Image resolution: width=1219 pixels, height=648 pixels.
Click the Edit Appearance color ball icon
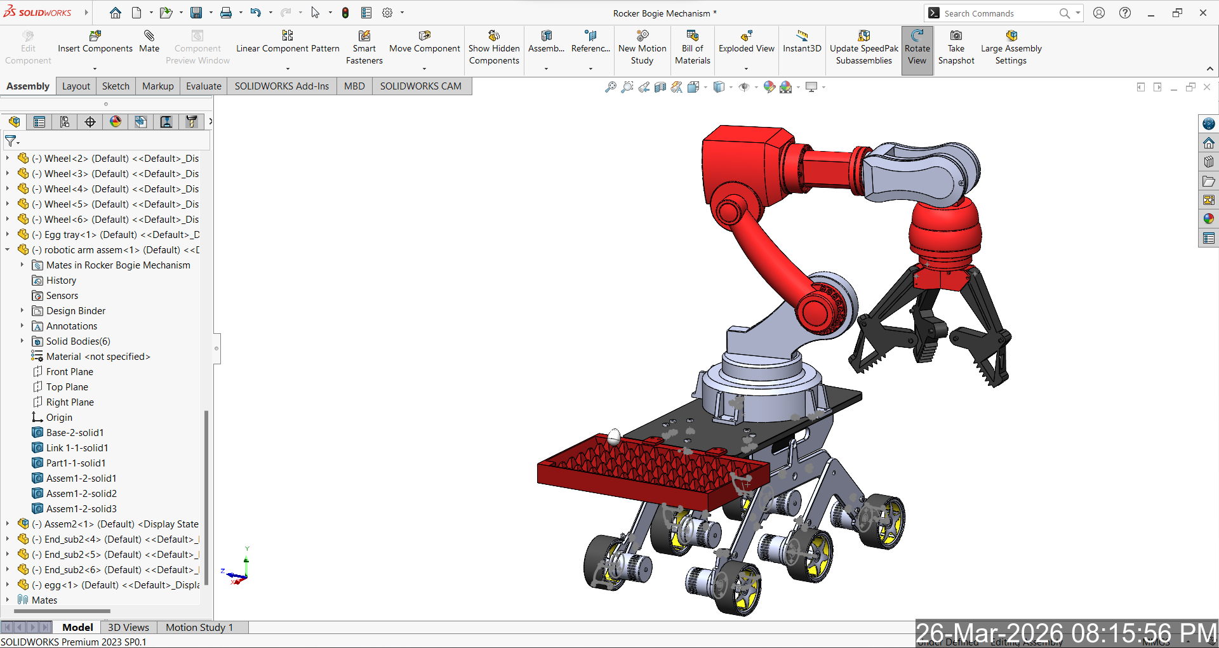769,87
